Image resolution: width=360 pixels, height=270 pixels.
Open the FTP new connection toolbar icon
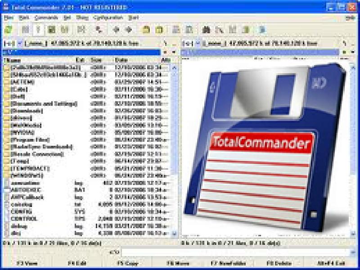click(x=189, y=30)
